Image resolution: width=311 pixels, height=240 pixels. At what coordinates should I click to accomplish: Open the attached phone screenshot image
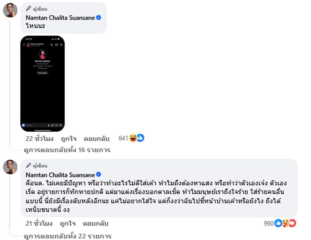coord(42,83)
